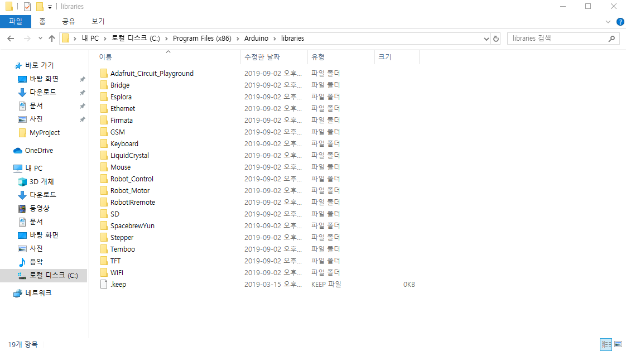
Task: Expand the chevron after Program Files (x86)
Action: (238, 39)
